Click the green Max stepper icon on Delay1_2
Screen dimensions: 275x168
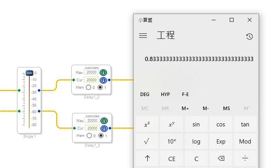tap(103, 72)
